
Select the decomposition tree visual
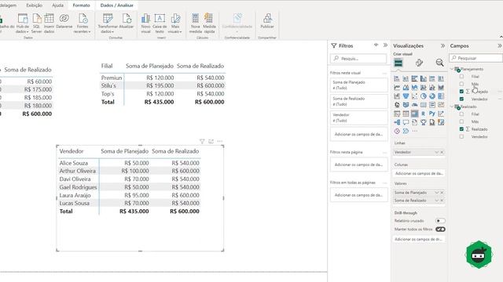pos(397,122)
